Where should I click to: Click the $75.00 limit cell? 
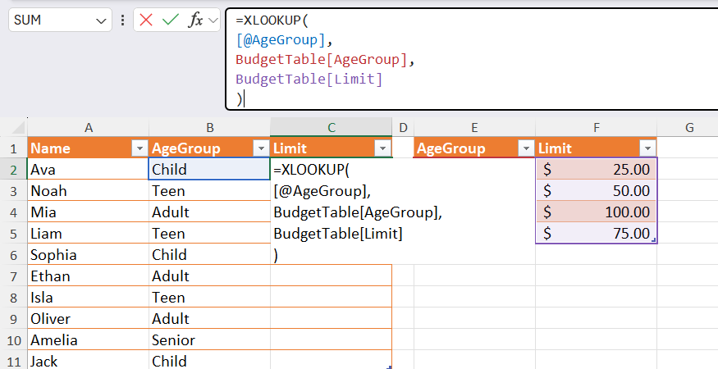pos(597,234)
